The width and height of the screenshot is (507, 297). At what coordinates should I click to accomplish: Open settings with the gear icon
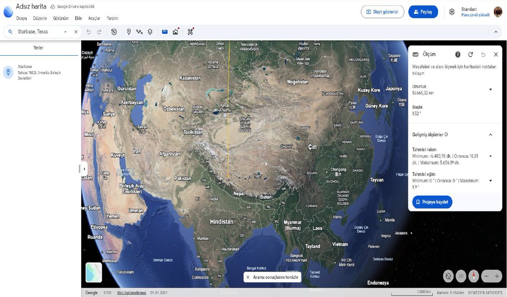pos(452,12)
